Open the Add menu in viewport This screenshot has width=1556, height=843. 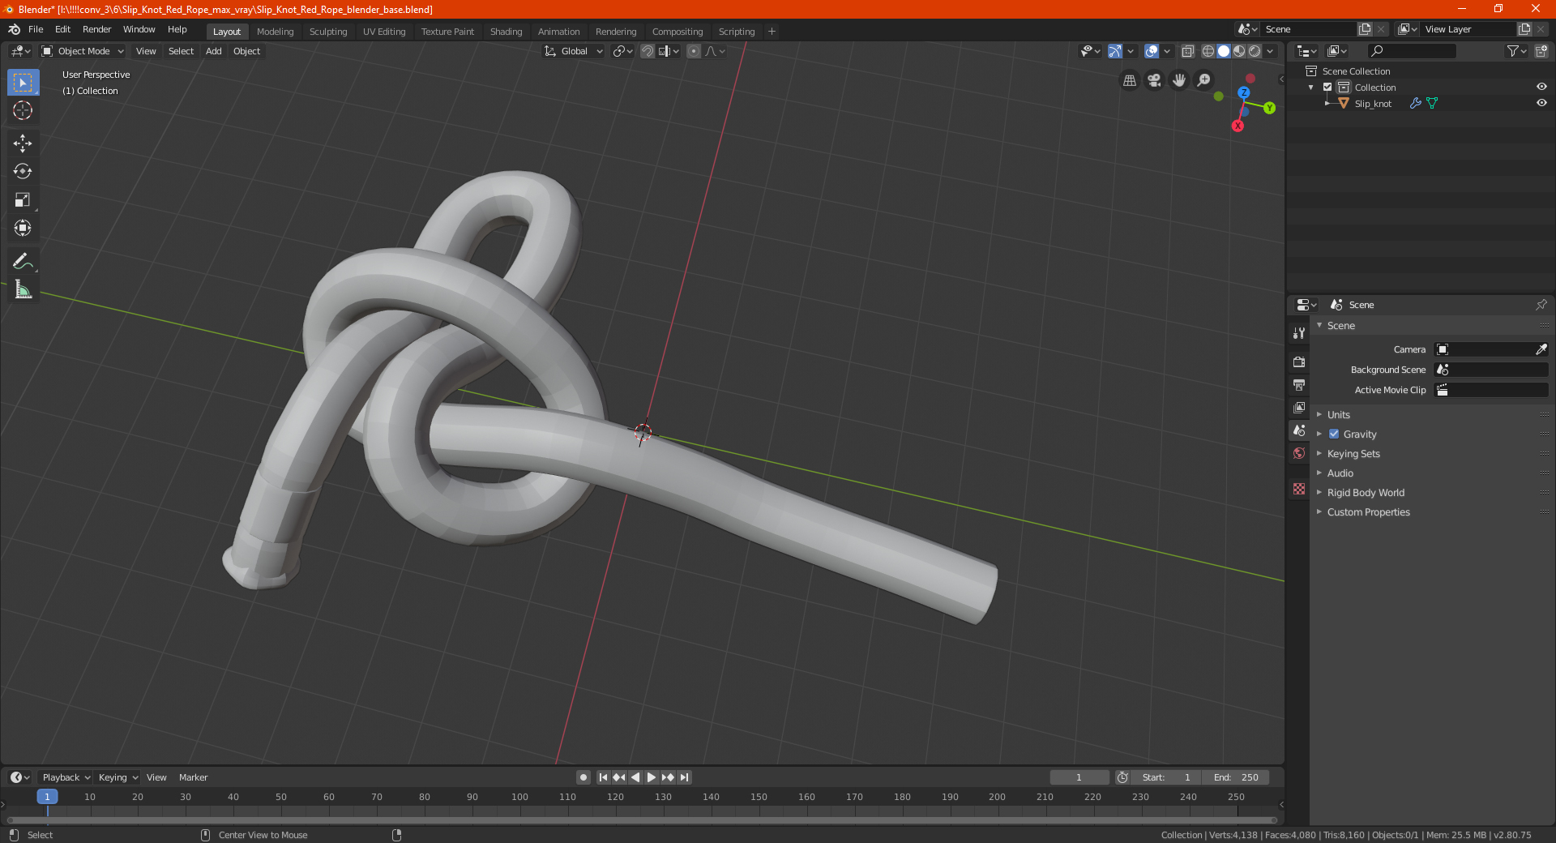click(214, 51)
